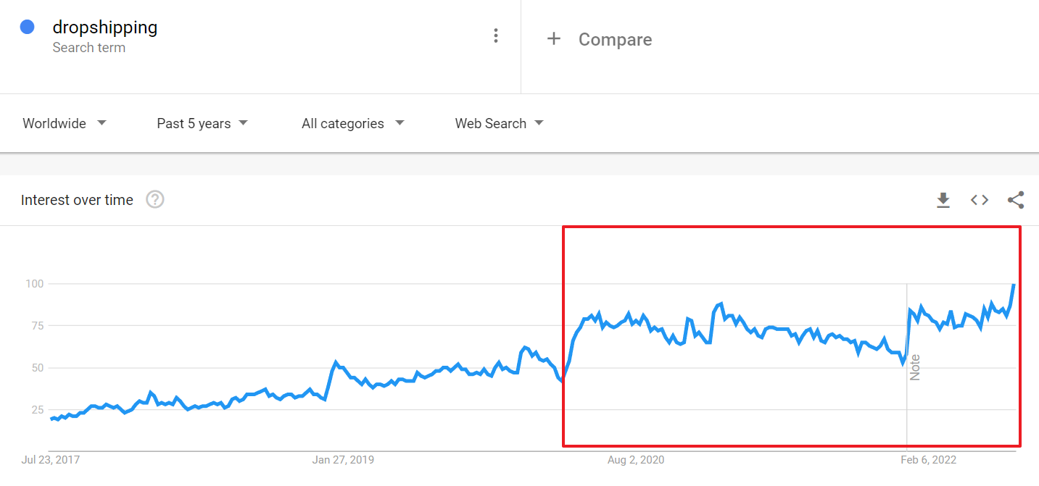This screenshot has height=486, width=1039.
Task: Share the interest over time chart
Action: [1016, 200]
